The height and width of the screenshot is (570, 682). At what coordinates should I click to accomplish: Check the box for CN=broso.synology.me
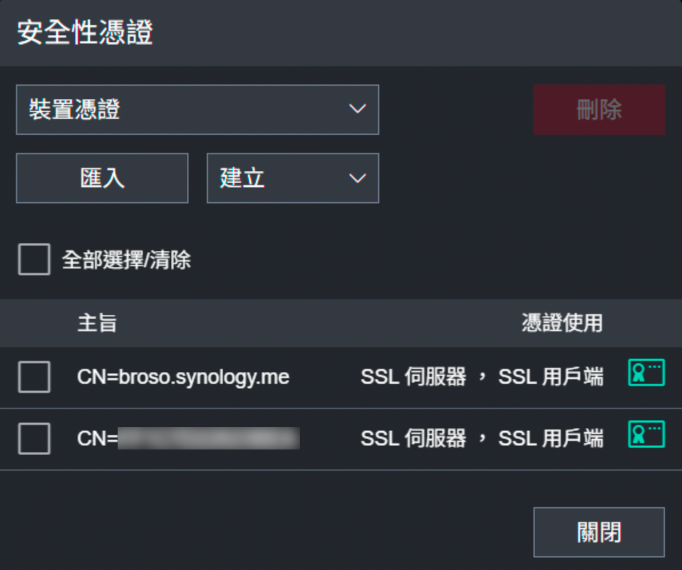(x=34, y=377)
